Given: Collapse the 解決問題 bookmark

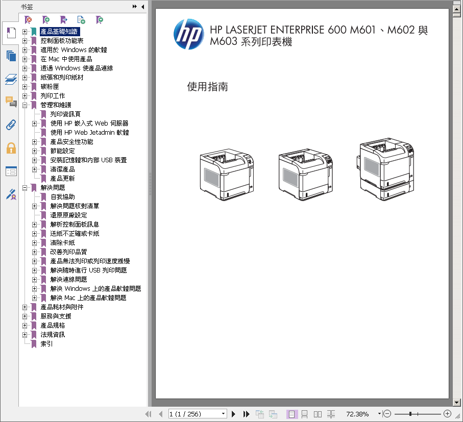Looking at the screenshot, I should point(25,188).
